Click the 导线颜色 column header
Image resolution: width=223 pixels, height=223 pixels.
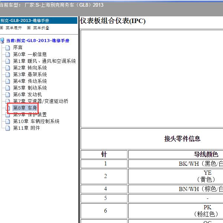click(206, 154)
